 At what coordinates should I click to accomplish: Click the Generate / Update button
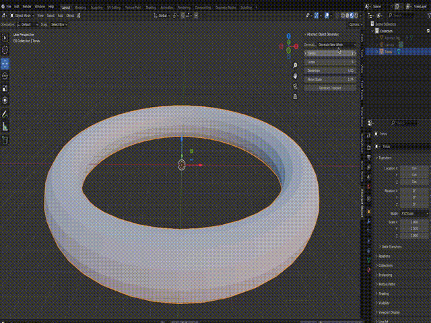pyautogui.click(x=330, y=88)
